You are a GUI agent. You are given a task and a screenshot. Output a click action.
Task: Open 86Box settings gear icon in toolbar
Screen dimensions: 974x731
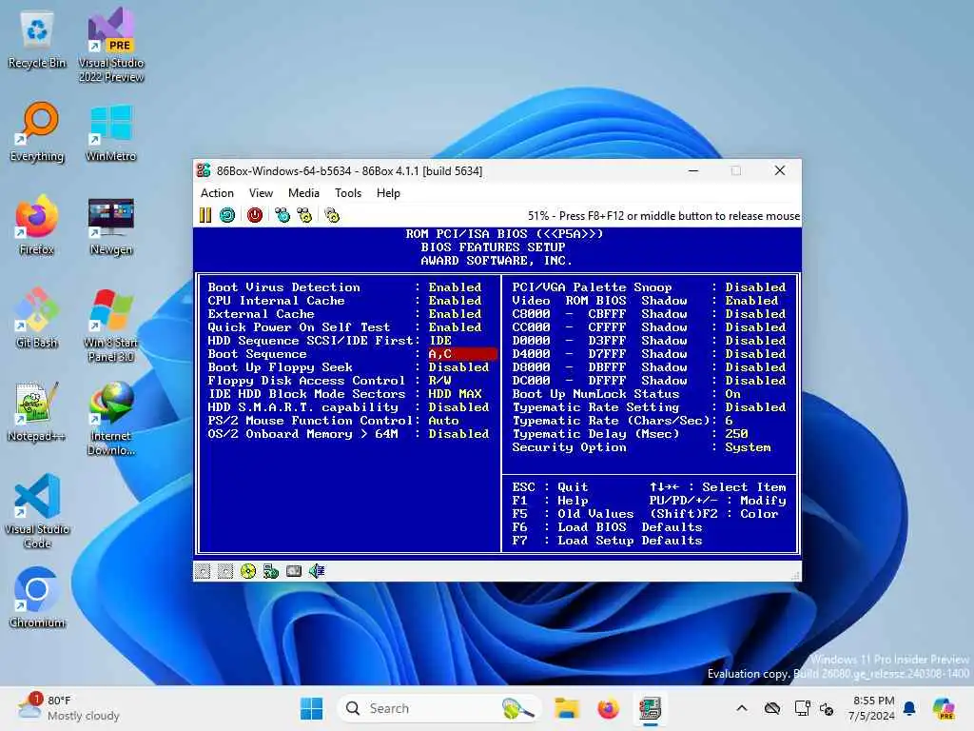pos(332,215)
